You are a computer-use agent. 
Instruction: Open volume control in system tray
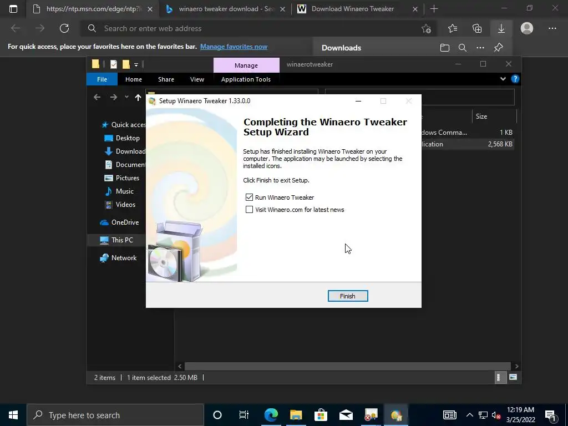pyautogui.click(x=496, y=415)
